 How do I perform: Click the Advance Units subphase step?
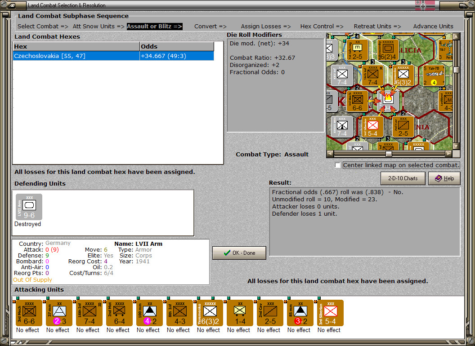(433, 27)
